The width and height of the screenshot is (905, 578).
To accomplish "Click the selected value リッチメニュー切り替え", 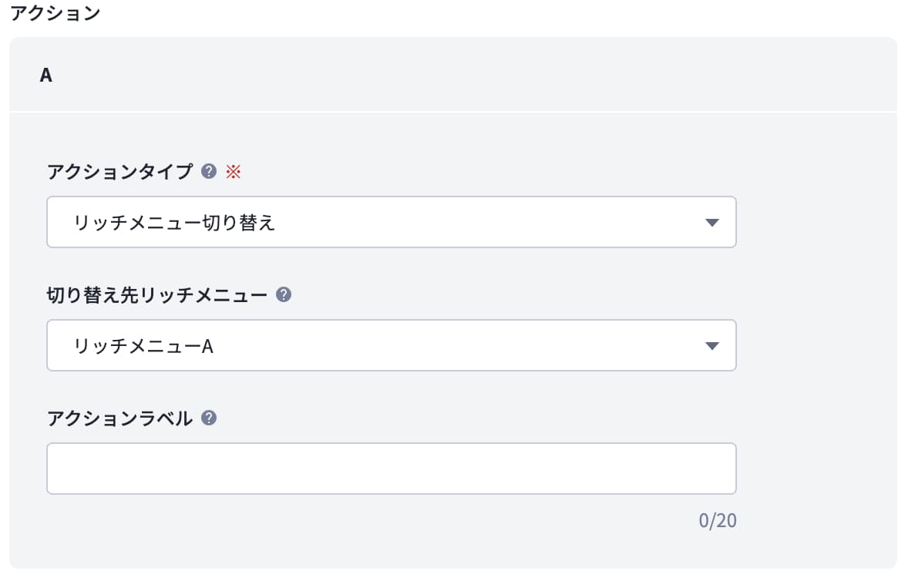I will 174,223.
